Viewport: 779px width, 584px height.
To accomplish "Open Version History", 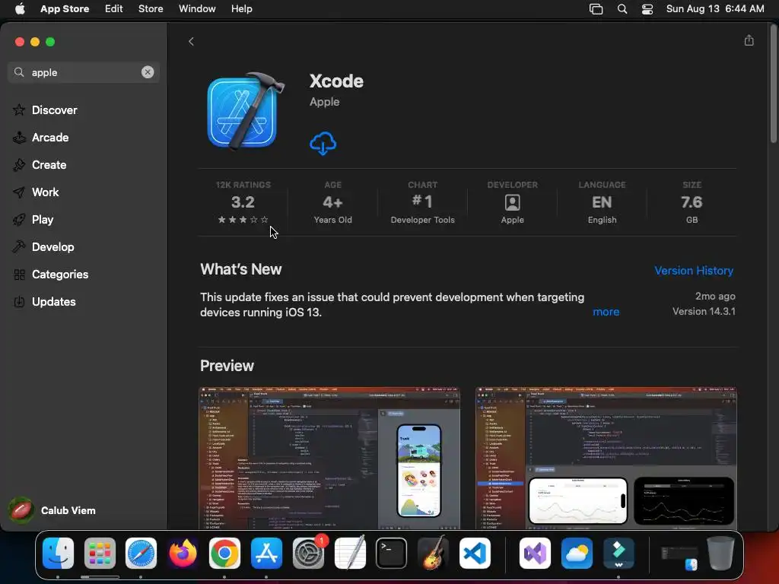I will [x=694, y=271].
